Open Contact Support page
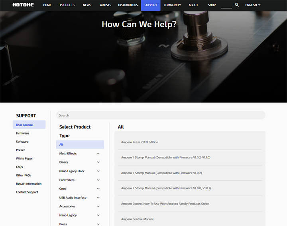Screen dimensions: 287x226 point(27,192)
